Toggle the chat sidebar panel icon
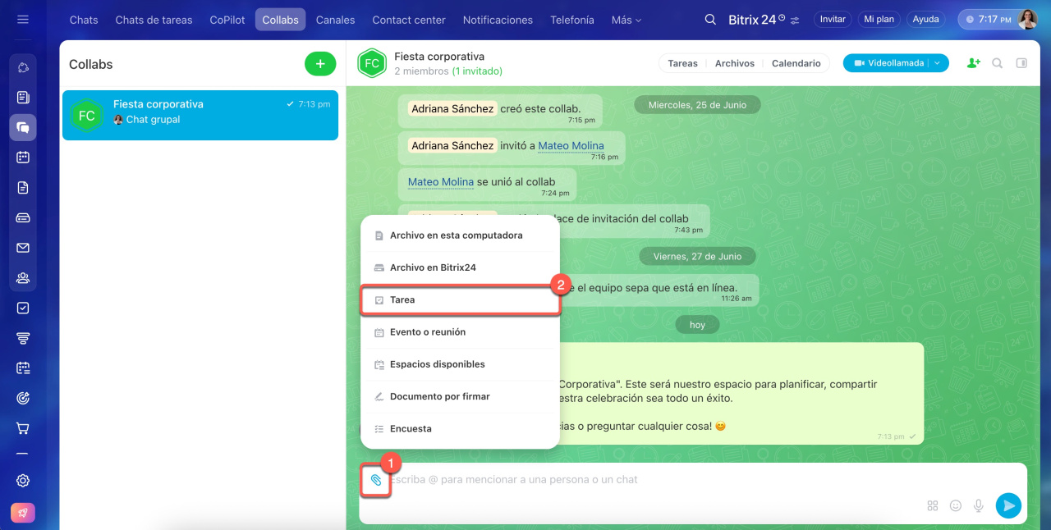This screenshot has width=1051, height=530. pyautogui.click(x=1021, y=63)
